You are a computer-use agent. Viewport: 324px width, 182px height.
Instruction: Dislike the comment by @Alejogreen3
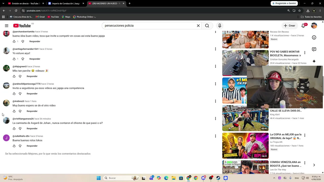coord(20,76)
